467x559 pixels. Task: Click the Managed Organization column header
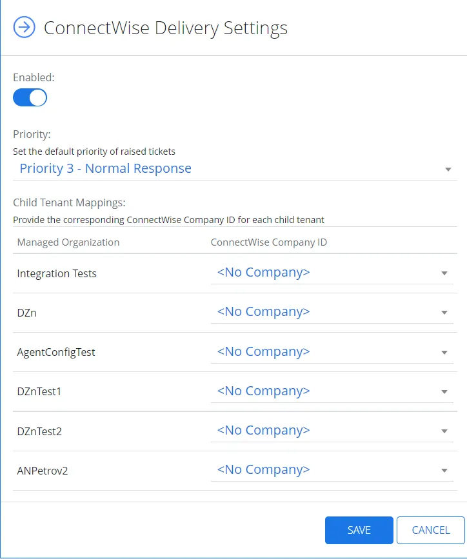(x=68, y=242)
